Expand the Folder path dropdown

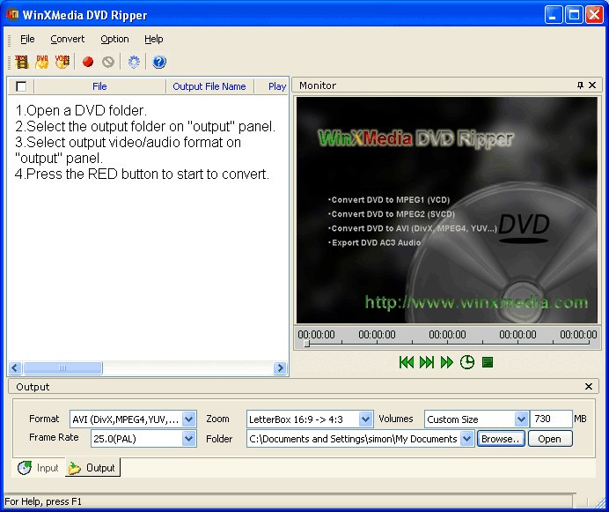click(x=466, y=439)
